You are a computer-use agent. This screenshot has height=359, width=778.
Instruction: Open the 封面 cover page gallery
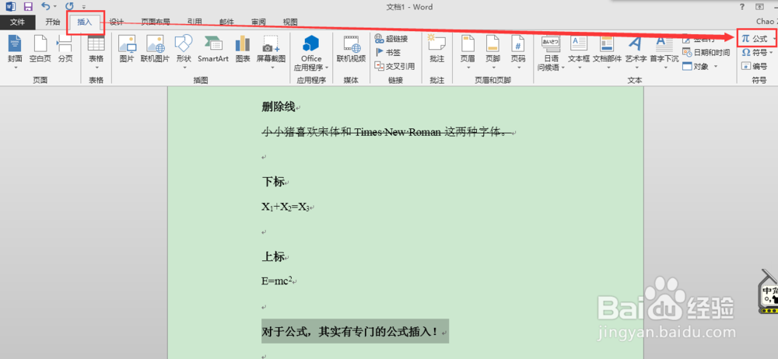(x=15, y=52)
